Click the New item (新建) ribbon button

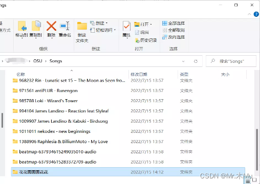(99, 23)
